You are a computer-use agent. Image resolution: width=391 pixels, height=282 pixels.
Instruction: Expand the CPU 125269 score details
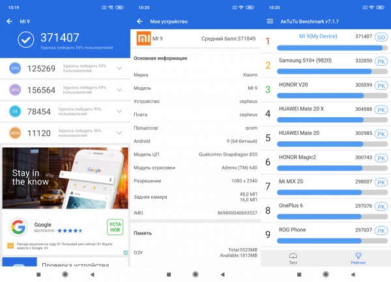(119, 68)
